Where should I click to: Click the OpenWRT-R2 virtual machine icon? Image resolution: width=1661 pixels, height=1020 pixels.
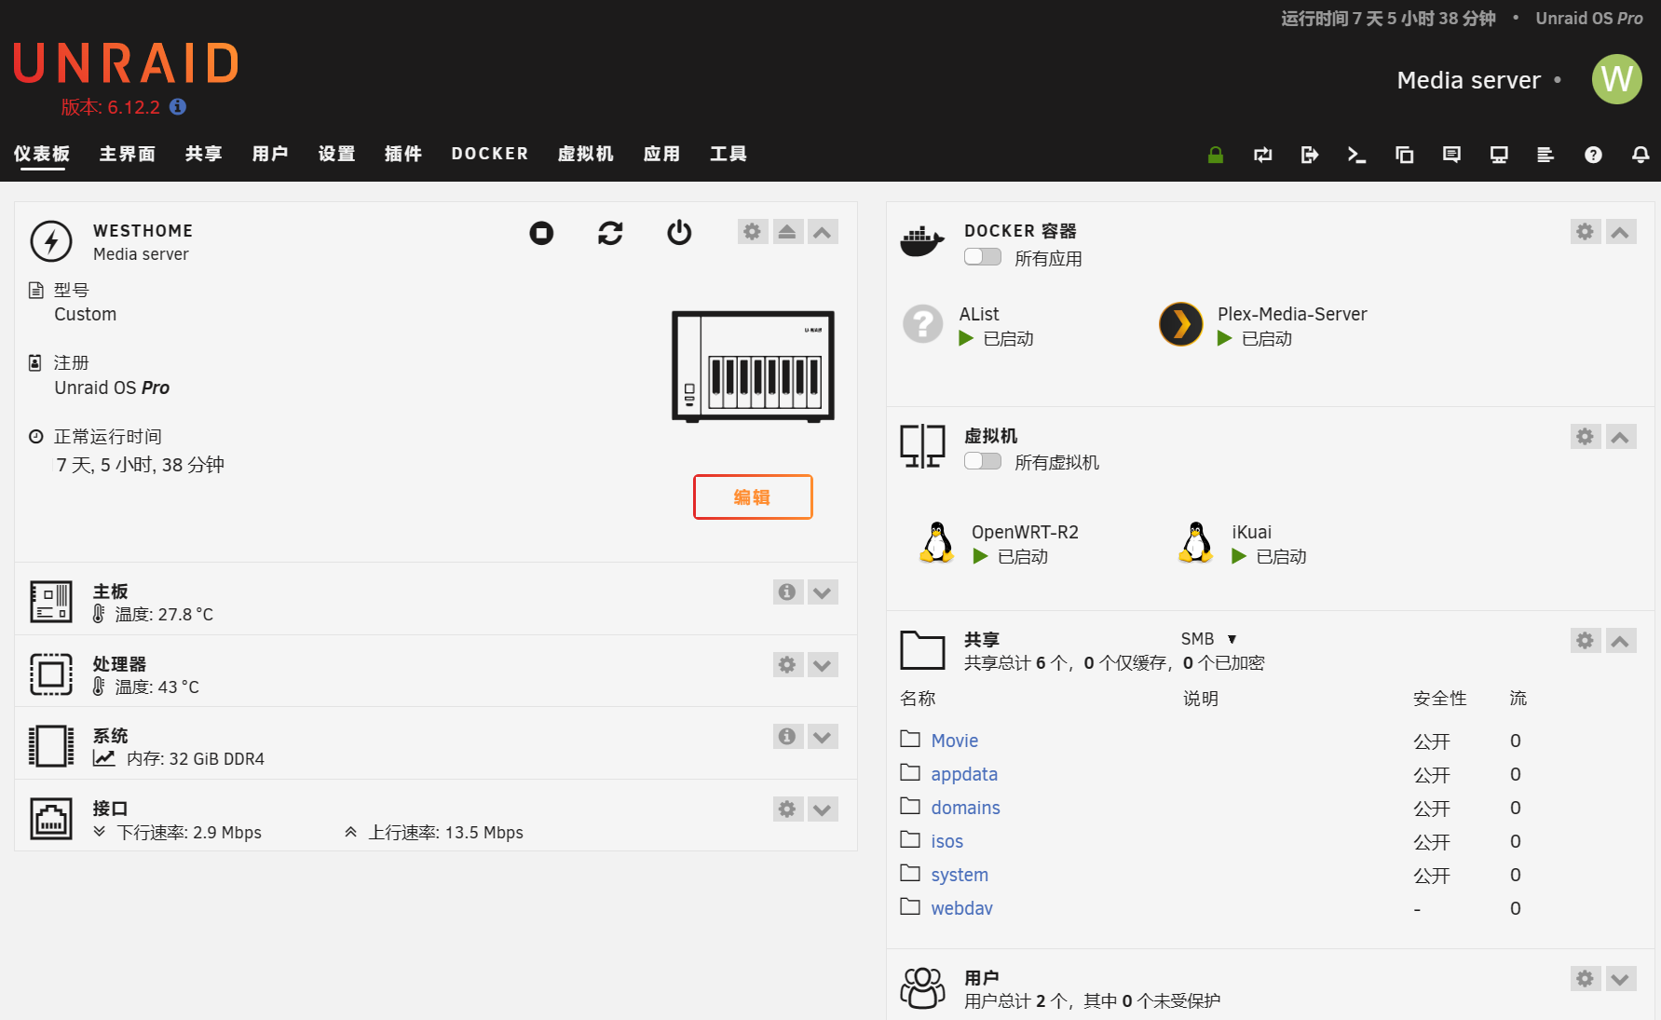(937, 543)
